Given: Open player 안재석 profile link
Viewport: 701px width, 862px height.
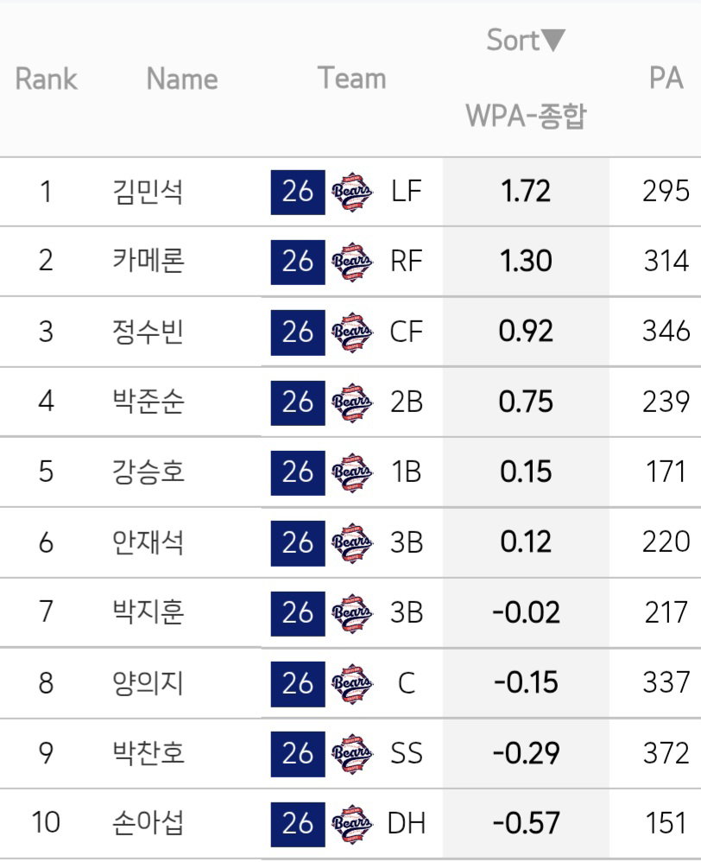Looking at the screenshot, I should point(148,542).
